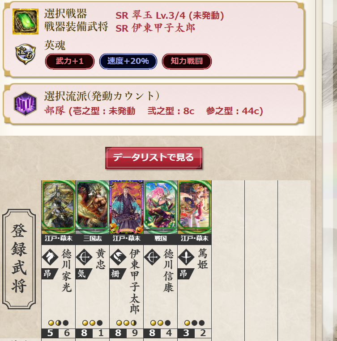Screen dimensions: 337x341
Task: Select the 速度+20% spirit badge
Action: 128,61
